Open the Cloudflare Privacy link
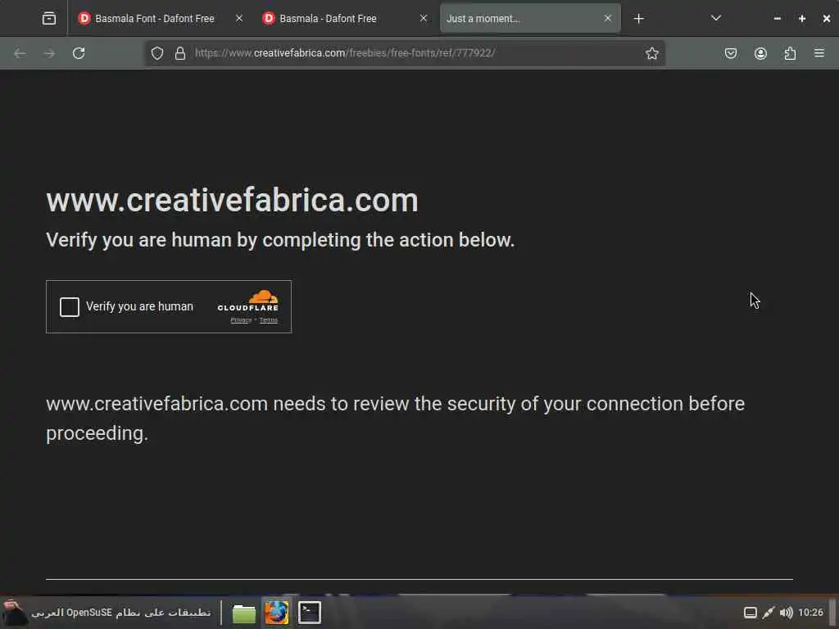This screenshot has width=839, height=629. click(241, 320)
